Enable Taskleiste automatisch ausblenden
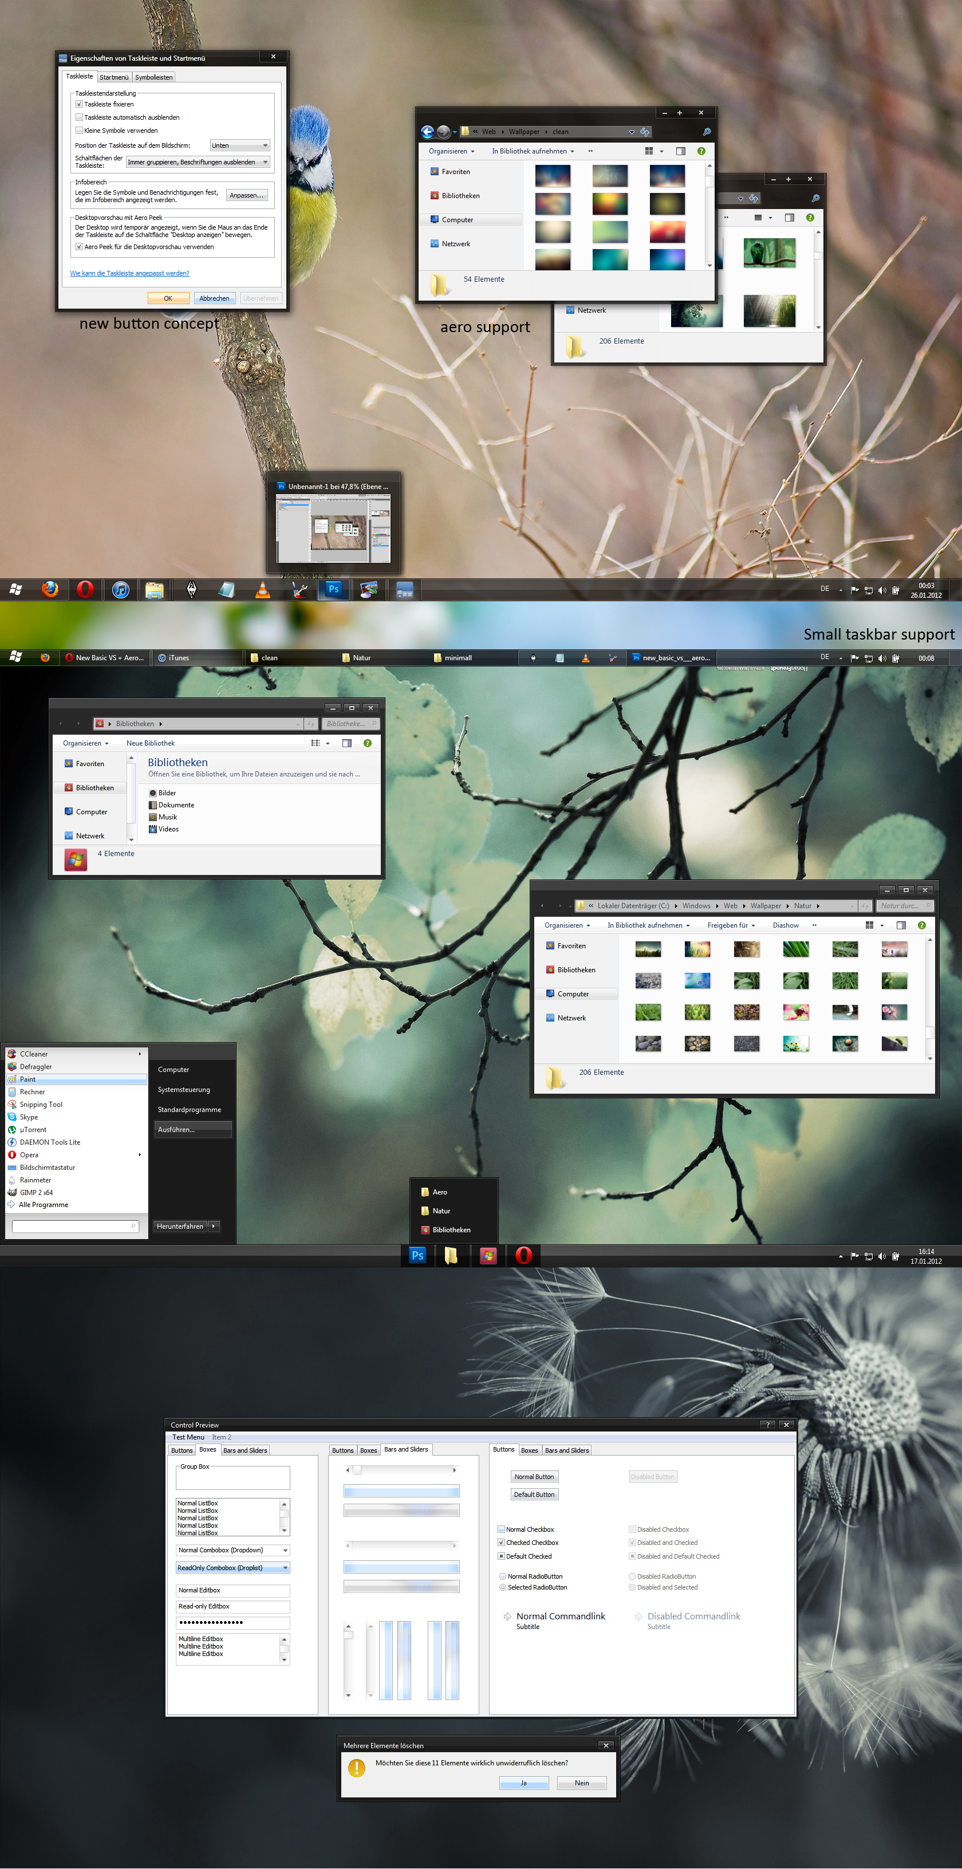 (x=79, y=117)
